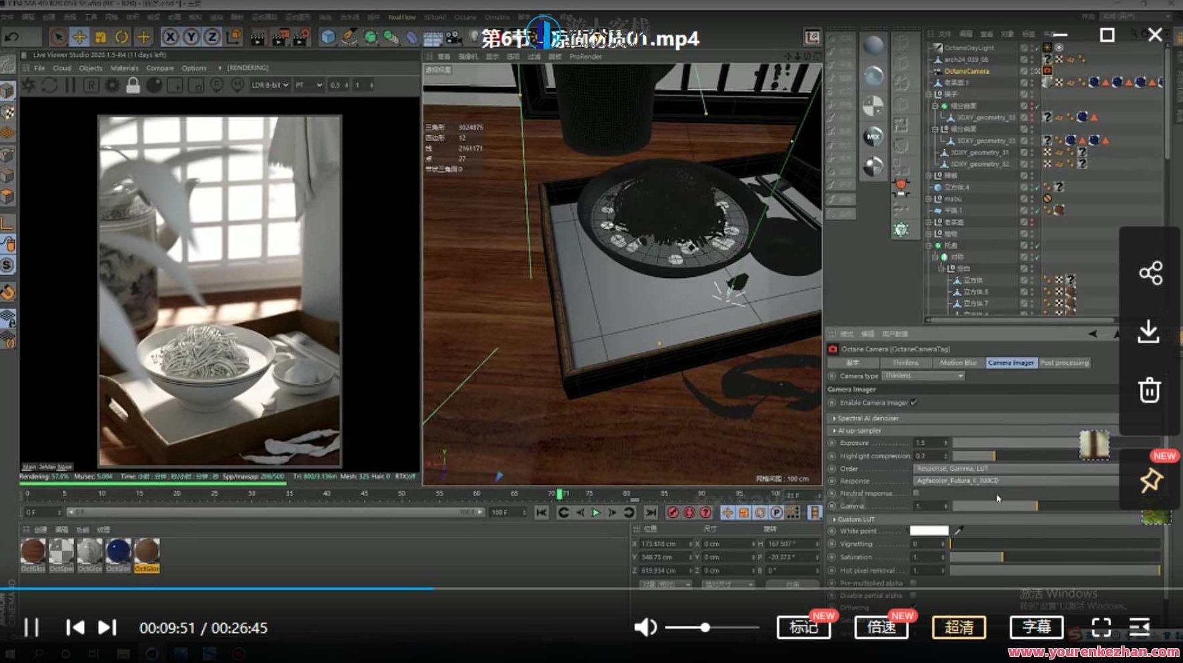Switch to the Post processing tab

click(1064, 363)
